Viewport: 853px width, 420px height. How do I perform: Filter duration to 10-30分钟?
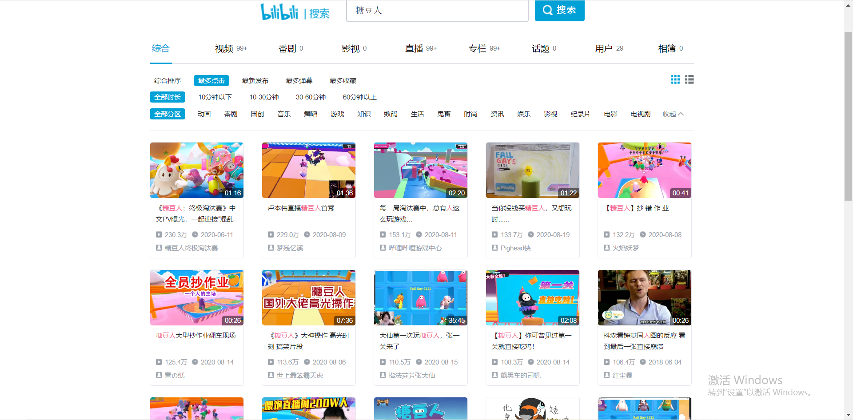click(264, 97)
